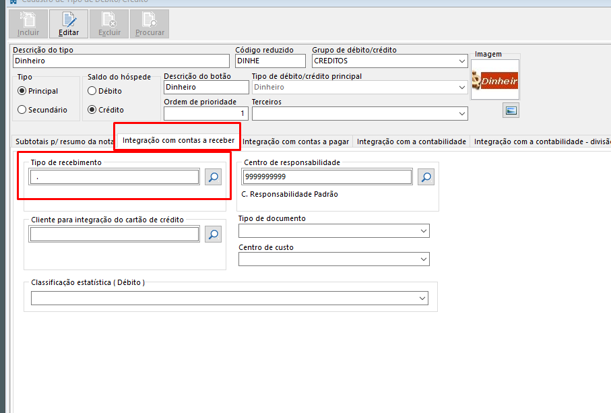Switch to Integração com a contabilidade tab

[x=412, y=141]
